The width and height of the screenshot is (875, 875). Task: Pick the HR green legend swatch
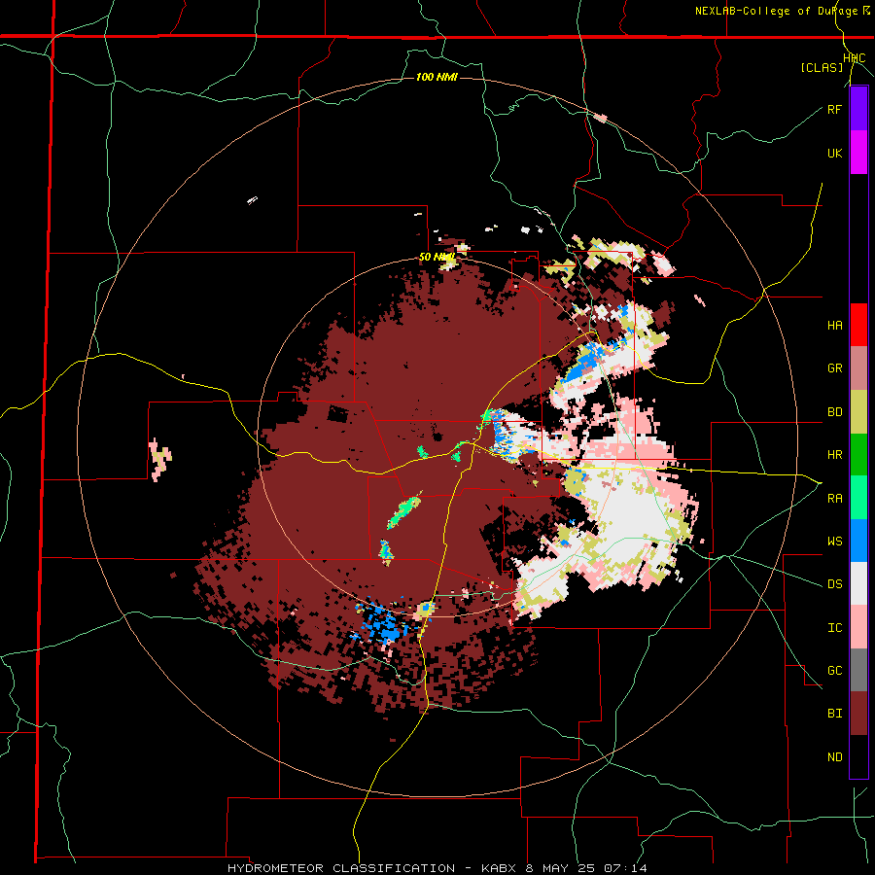point(858,454)
